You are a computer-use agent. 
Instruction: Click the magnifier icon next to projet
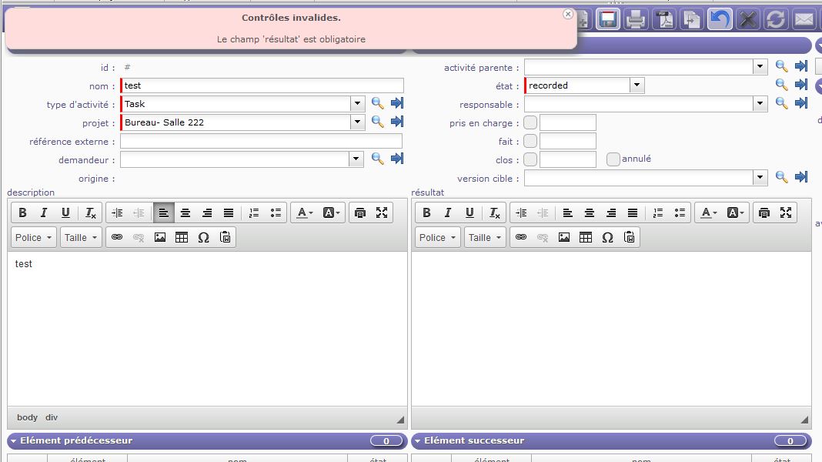pyautogui.click(x=378, y=122)
